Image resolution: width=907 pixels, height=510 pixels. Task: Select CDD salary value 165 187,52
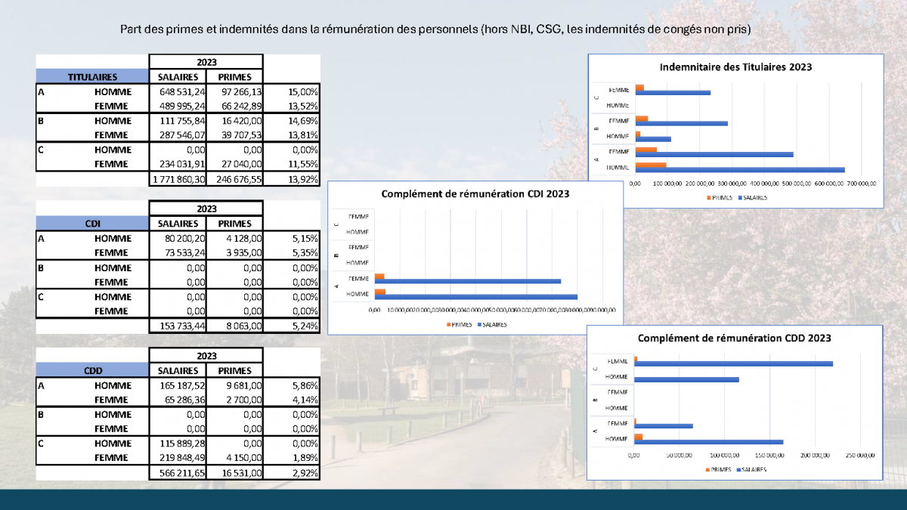point(183,385)
